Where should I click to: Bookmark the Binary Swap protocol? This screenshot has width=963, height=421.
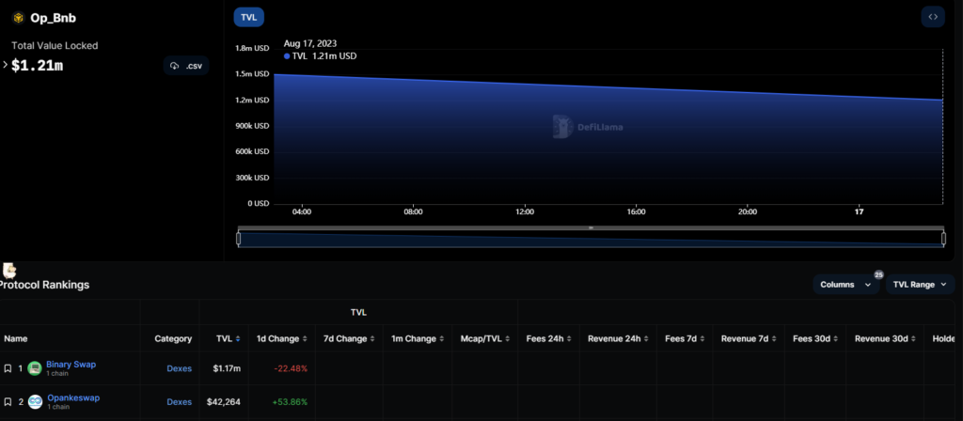tap(8, 368)
